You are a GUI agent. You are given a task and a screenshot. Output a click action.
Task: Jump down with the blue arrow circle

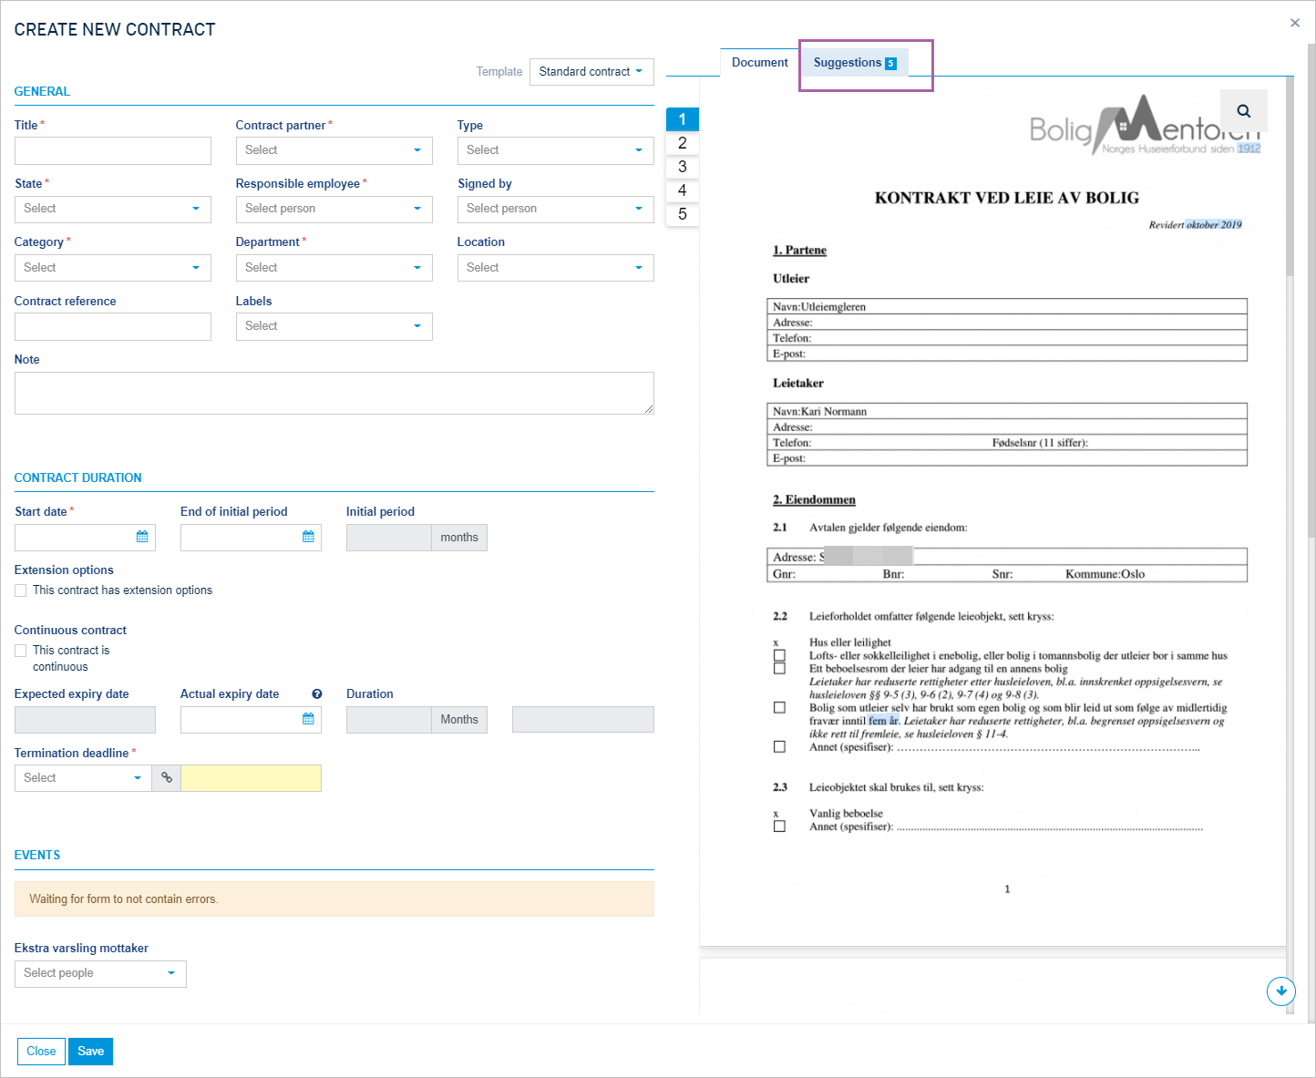coord(1281,991)
